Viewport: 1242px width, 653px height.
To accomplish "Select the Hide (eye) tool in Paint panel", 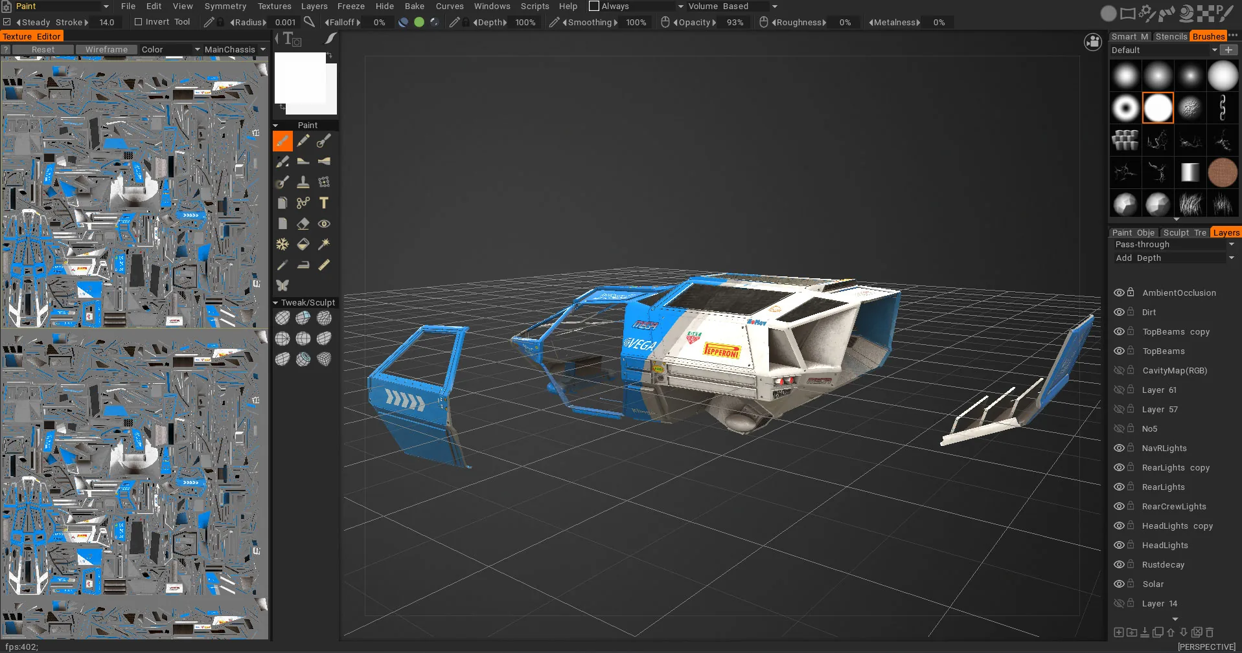I will [x=324, y=223].
